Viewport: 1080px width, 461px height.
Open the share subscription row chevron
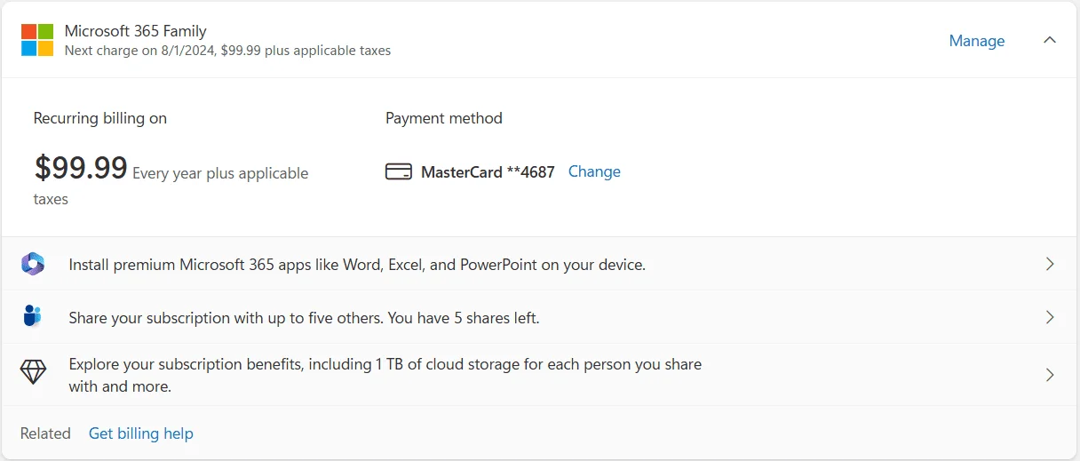pyautogui.click(x=1050, y=317)
